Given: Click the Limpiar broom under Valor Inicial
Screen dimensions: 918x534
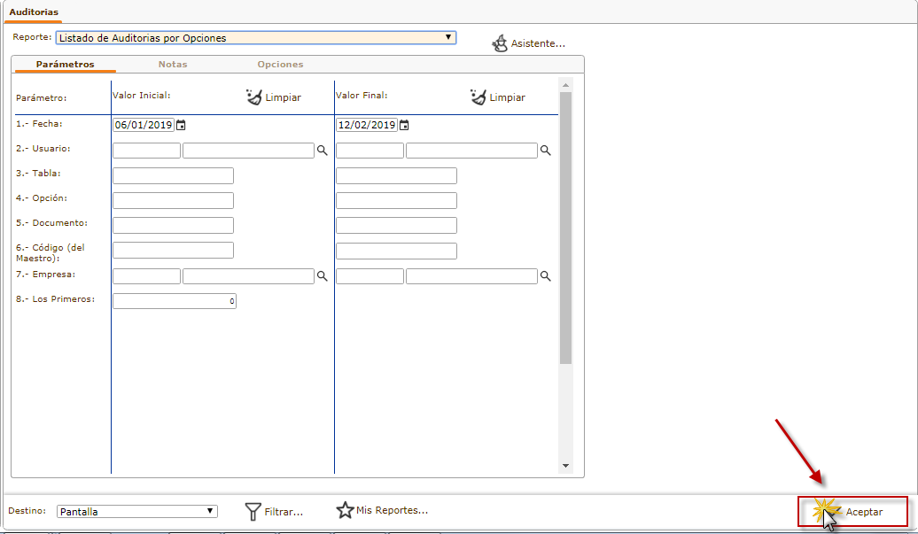Looking at the screenshot, I should (254, 97).
